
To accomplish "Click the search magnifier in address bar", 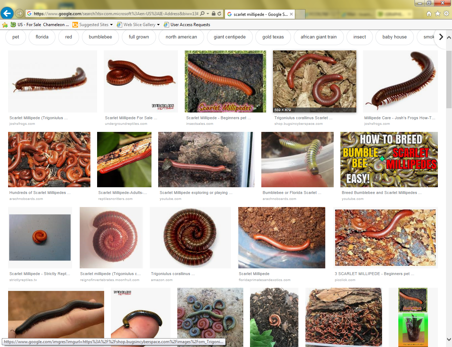I will (x=202, y=14).
